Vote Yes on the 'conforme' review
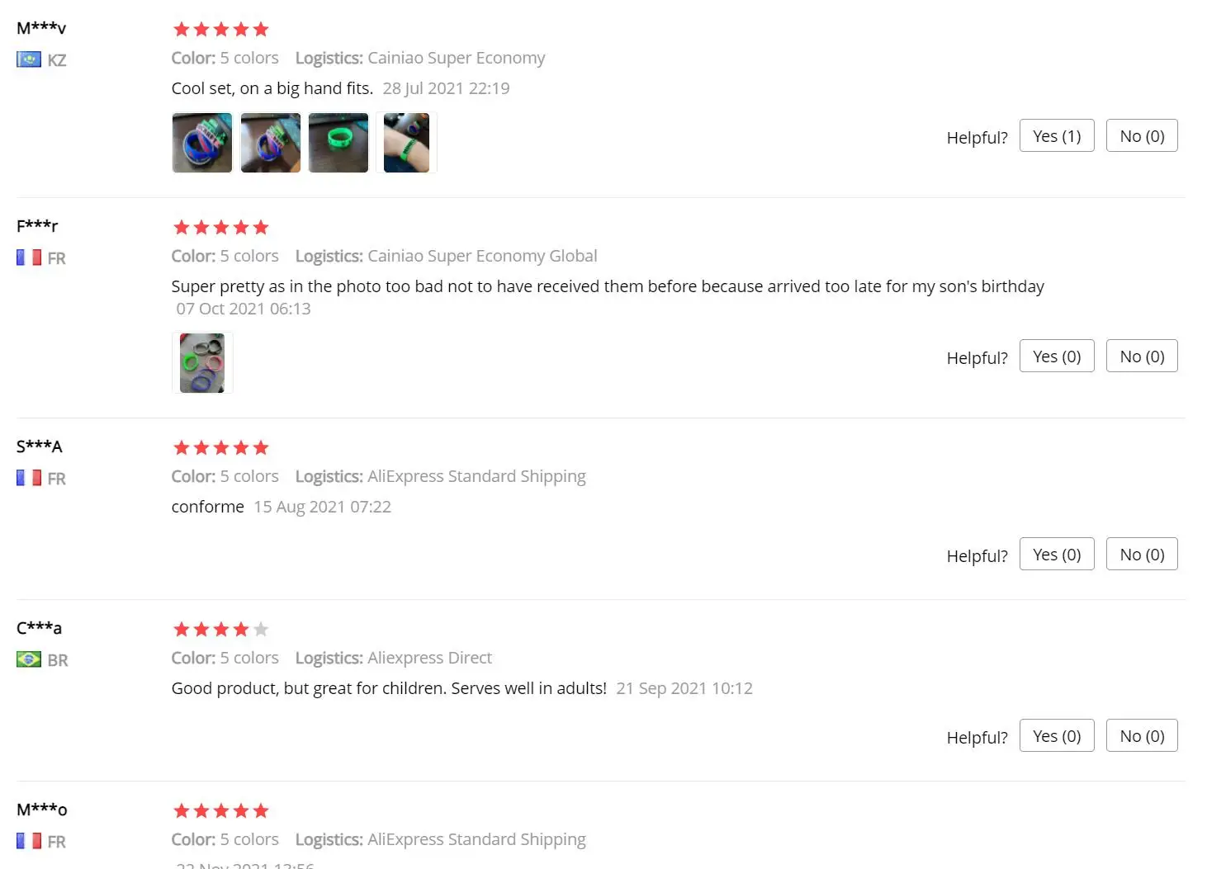The width and height of the screenshot is (1207, 869). pyautogui.click(x=1057, y=555)
